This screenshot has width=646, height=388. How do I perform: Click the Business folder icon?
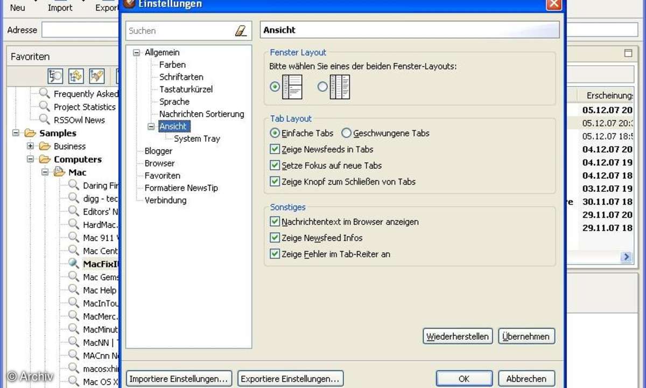[45, 146]
